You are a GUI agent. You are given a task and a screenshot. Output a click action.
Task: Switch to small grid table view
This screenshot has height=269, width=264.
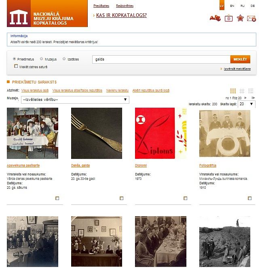(242, 91)
